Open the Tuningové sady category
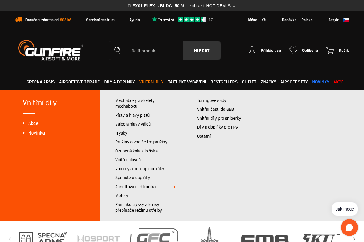The width and height of the screenshot is (364, 242). coord(212,100)
